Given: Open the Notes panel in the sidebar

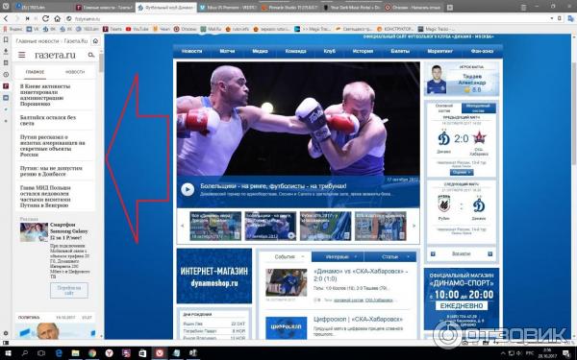Looking at the screenshot, I should coord(6,62).
